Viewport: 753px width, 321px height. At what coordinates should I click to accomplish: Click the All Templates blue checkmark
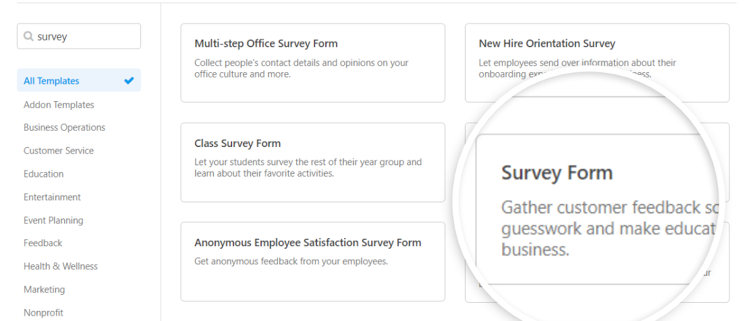(x=129, y=81)
